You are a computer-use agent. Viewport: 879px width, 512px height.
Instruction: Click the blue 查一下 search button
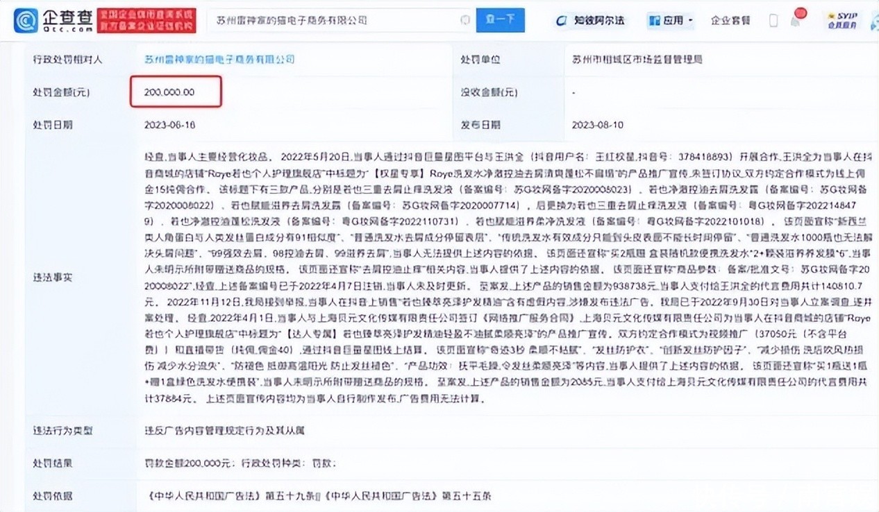click(500, 21)
